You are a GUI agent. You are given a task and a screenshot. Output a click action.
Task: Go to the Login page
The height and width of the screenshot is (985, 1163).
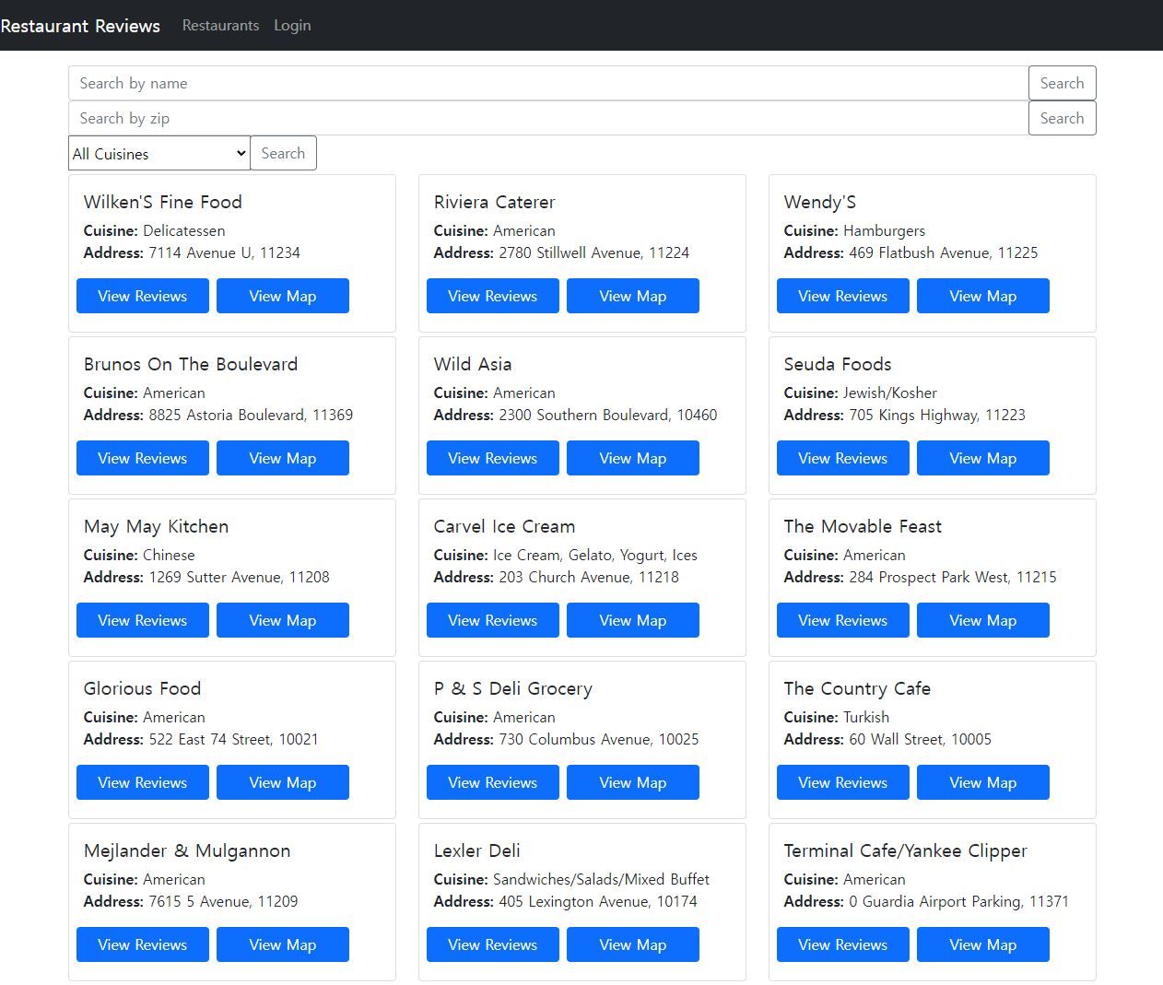(x=292, y=26)
